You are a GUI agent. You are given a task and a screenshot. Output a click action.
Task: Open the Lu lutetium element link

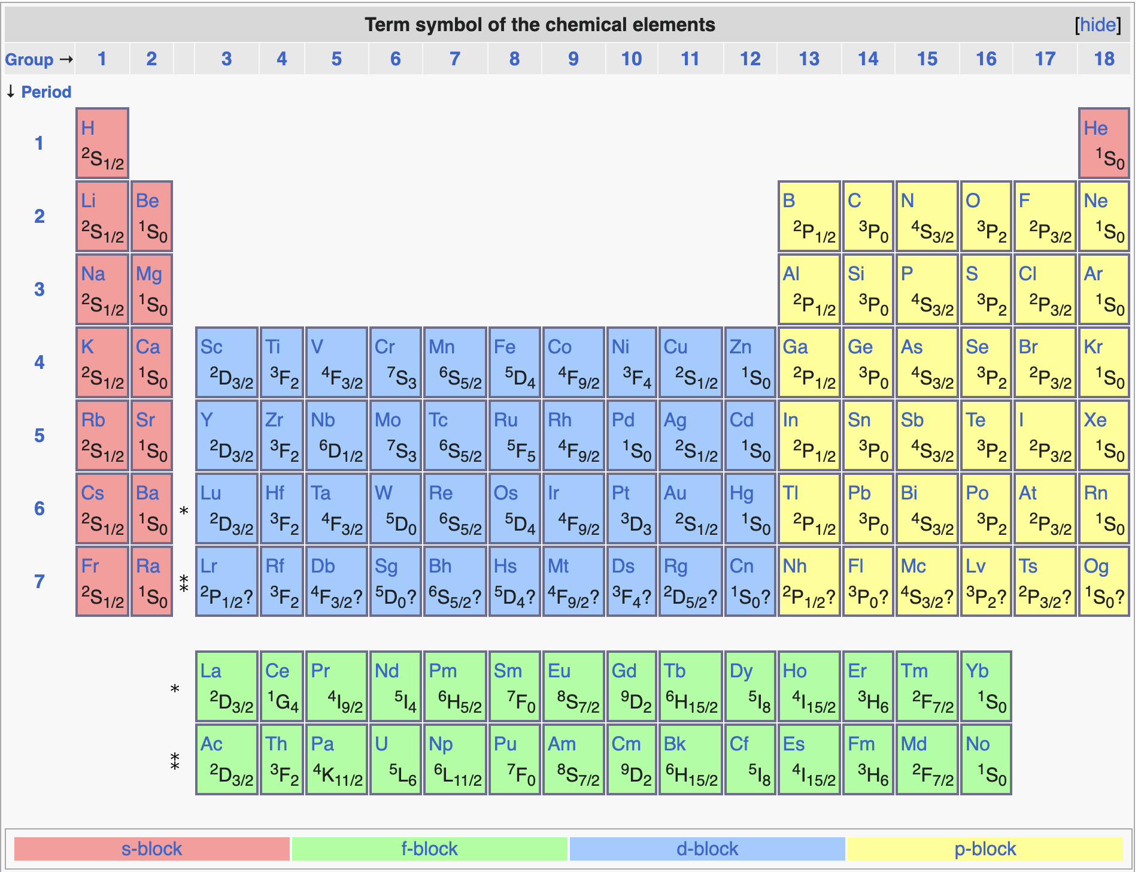point(211,493)
